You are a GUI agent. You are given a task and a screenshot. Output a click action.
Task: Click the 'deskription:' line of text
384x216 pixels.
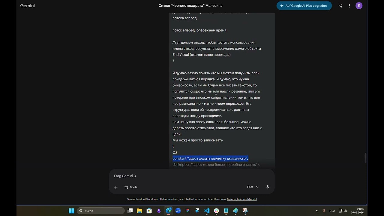216,165
